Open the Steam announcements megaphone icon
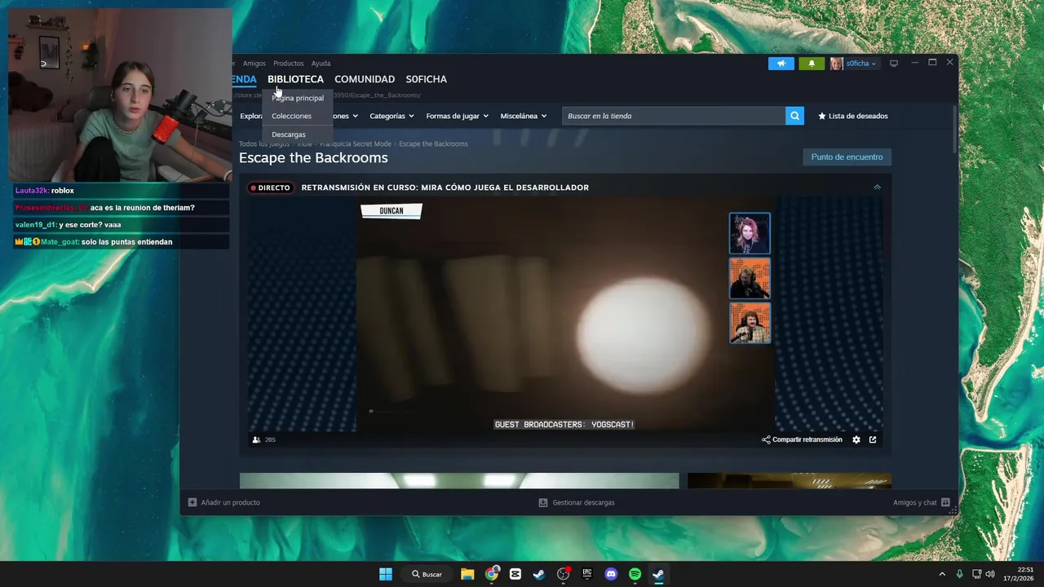1044x587 pixels. (781, 64)
